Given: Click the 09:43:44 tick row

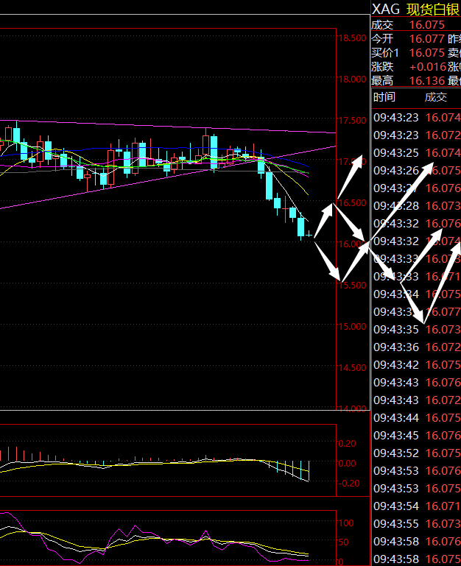Looking at the screenshot, I should point(417,418).
